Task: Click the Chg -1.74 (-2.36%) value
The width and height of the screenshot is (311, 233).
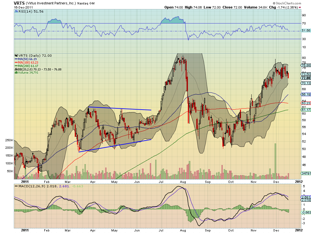Action: coord(283,7)
